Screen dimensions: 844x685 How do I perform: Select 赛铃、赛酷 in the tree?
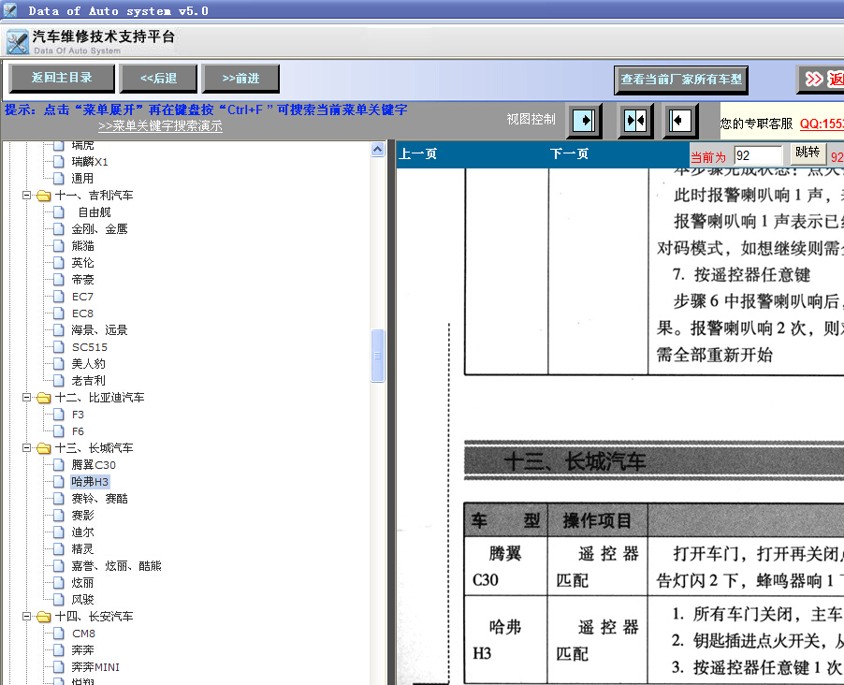point(99,499)
